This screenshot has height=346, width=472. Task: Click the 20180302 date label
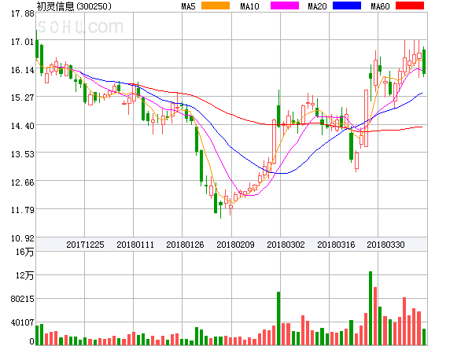286,245
